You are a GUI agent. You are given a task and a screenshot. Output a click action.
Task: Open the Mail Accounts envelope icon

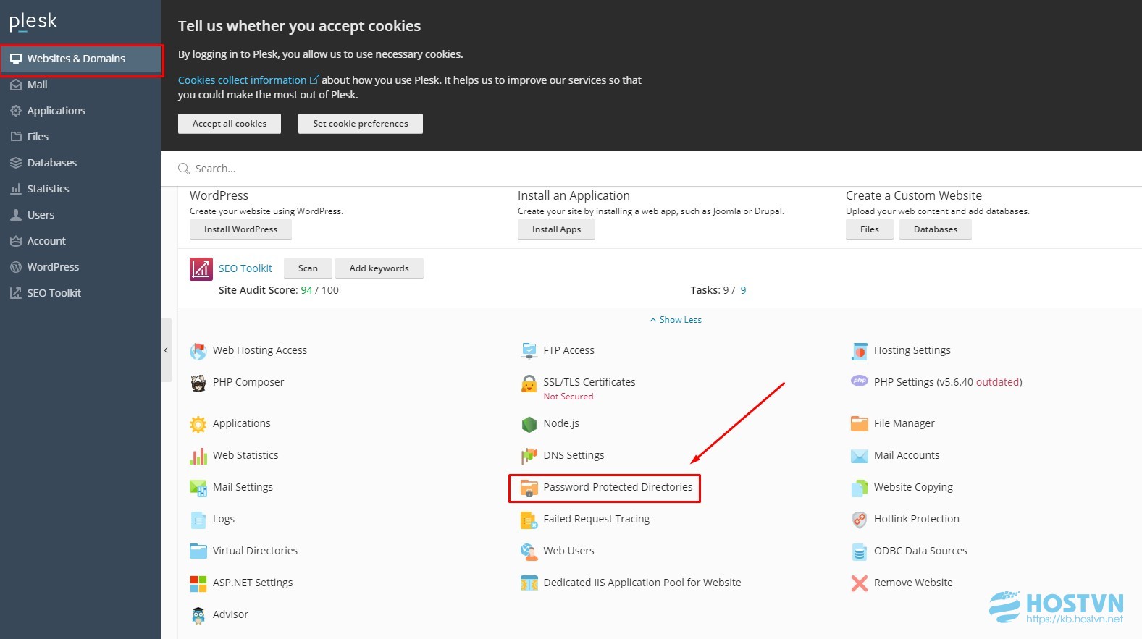(860, 456)
